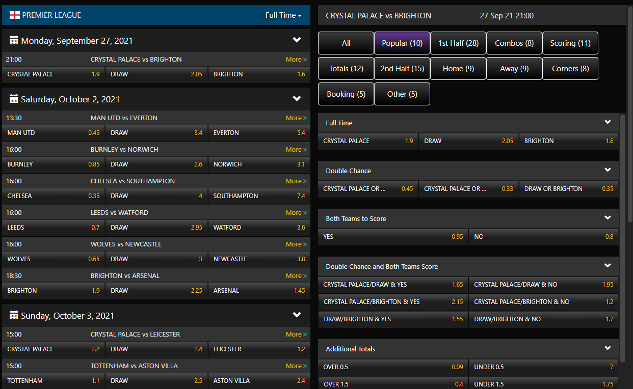Choose Draw/Brighton & No at 1.7
The width and height of the screenshot is (633, 389).
click(544, 319)
